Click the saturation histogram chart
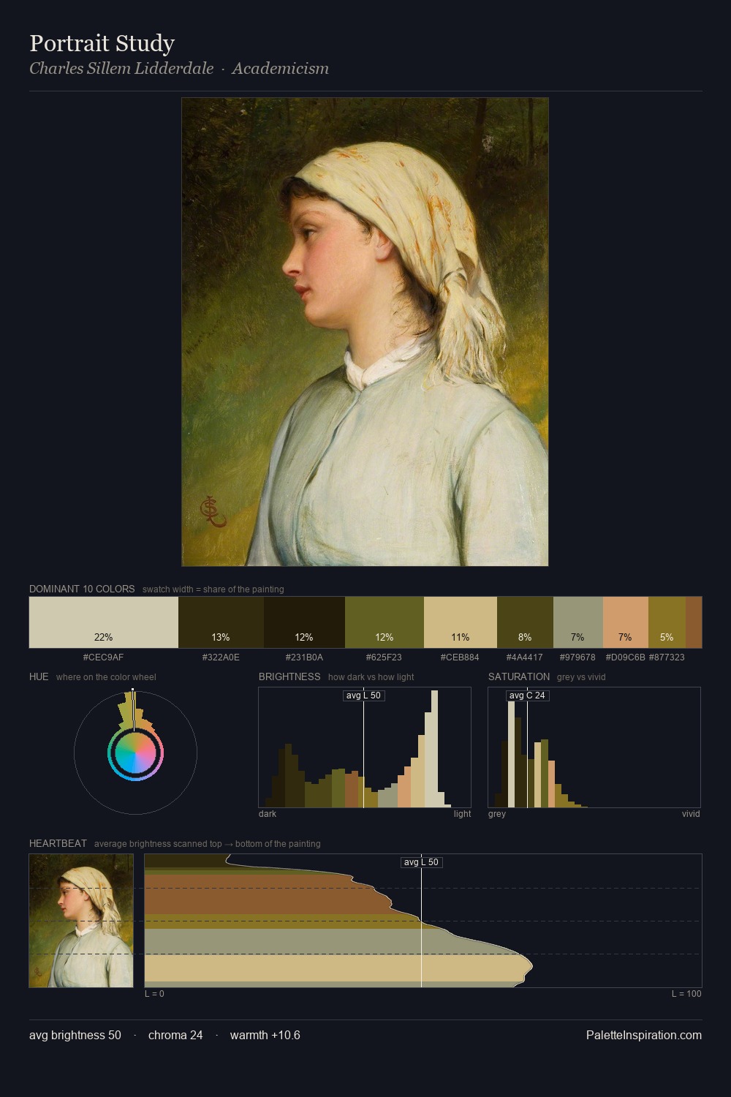 594,747
